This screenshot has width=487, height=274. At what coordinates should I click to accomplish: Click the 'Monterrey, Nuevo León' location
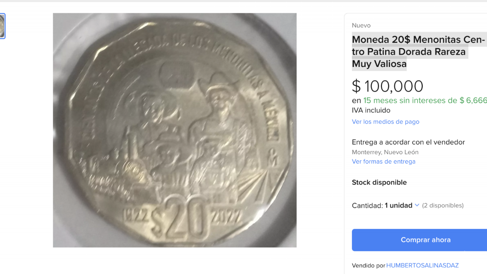click(x=385, y=152)
